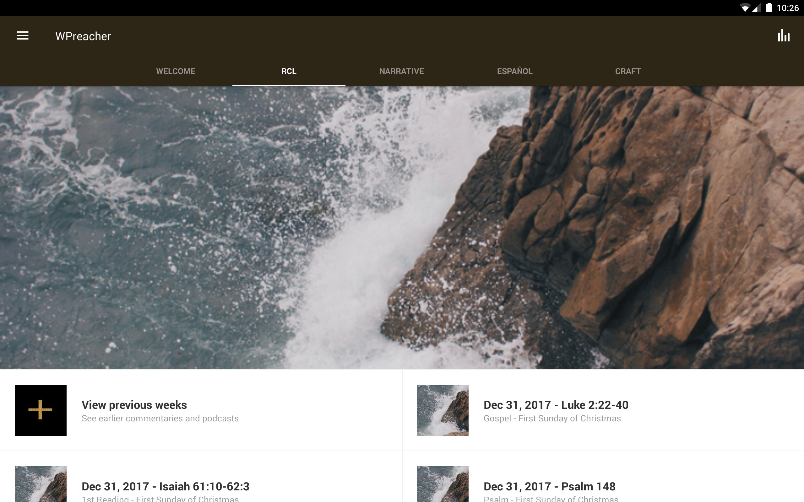The width and height of the screenshot is (804, 502).
Task: Check the Wi-Fi status icon
Action: [x=745, y=8]
